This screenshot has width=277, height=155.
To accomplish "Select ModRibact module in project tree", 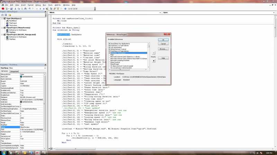I will tap(13, 21).
